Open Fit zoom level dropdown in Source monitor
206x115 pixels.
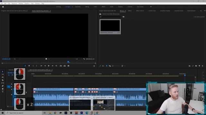point(17,59)
